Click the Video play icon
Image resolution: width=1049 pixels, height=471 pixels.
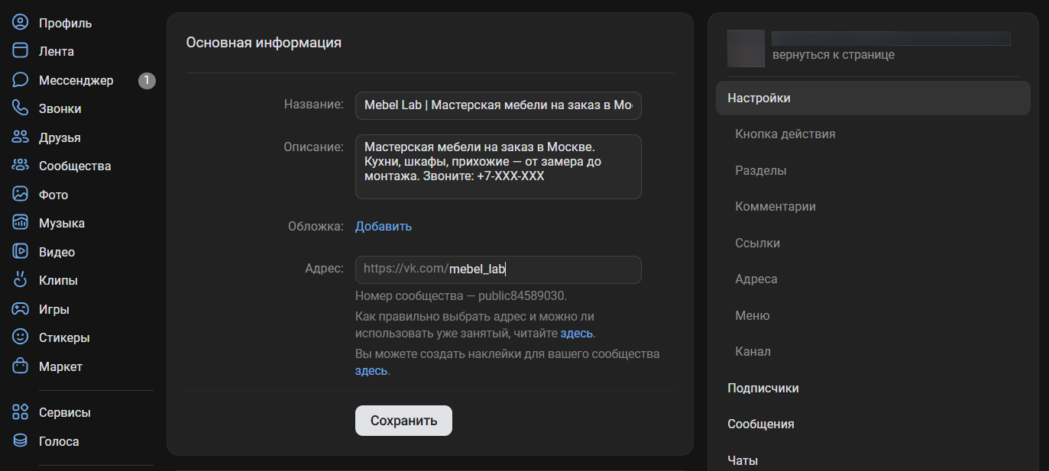coord(21,252)
